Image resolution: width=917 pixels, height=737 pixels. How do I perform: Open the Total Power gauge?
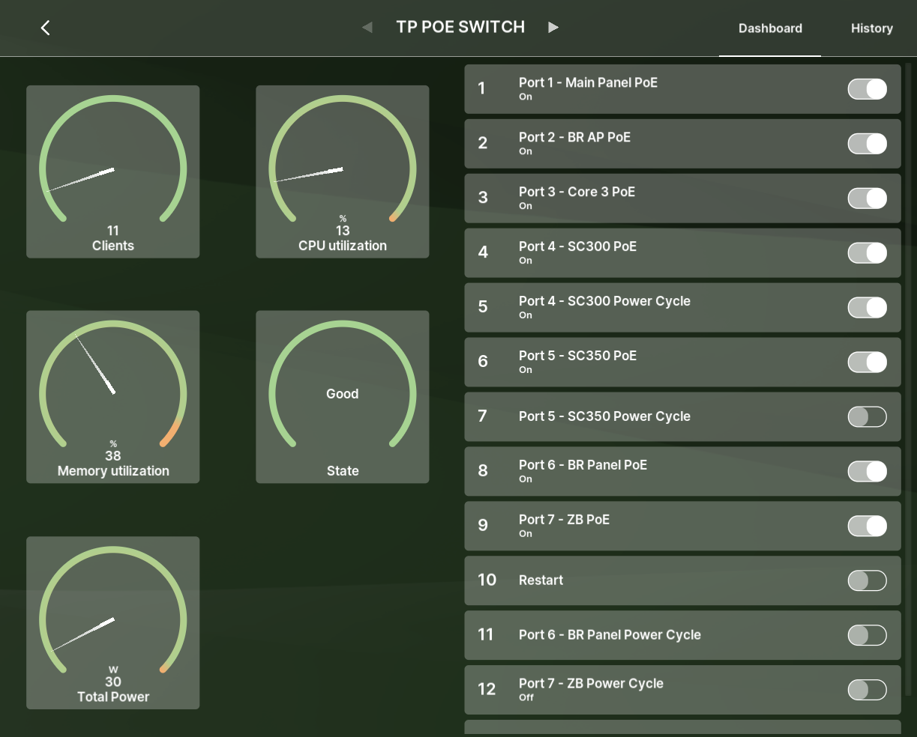[x=113, y=622]
